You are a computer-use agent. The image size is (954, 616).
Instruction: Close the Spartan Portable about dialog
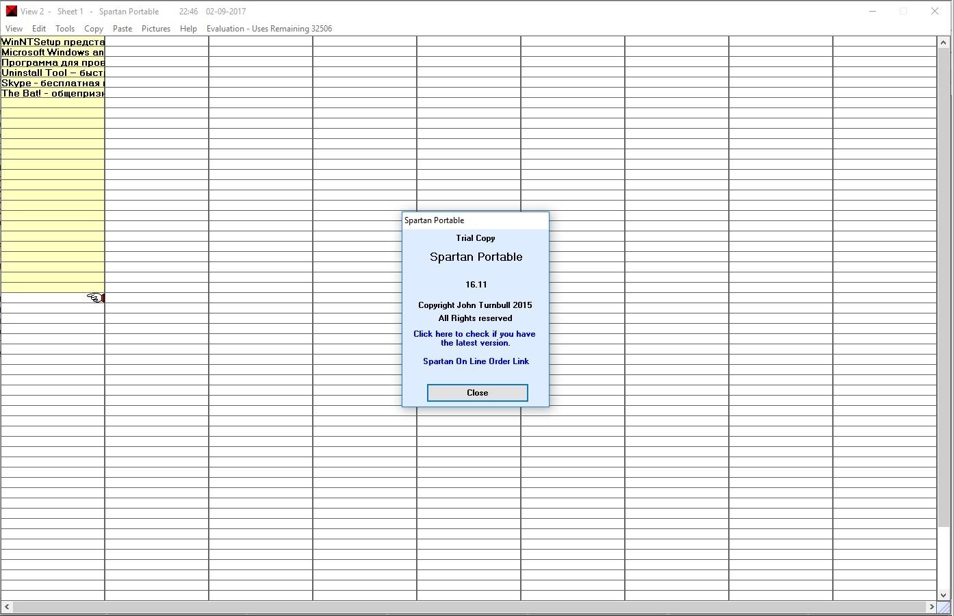tap(478, 393)
